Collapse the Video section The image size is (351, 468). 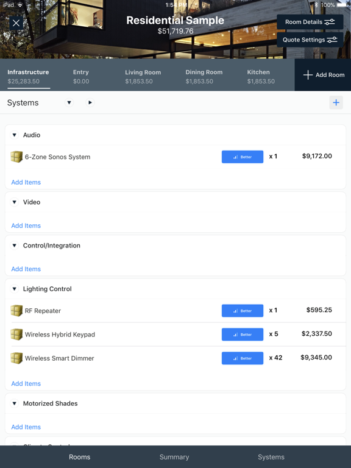coord(14,202)
